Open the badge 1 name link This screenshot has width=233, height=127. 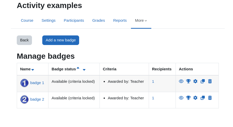pos(37,83)
